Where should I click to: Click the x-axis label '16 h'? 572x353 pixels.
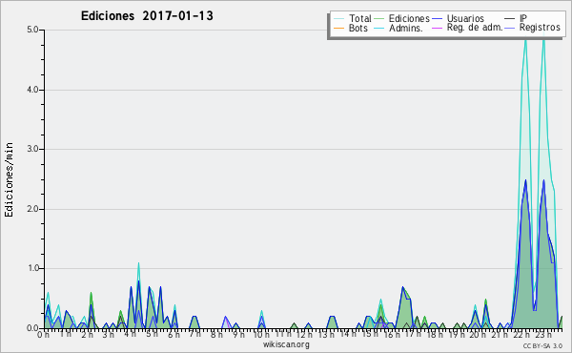392,335
